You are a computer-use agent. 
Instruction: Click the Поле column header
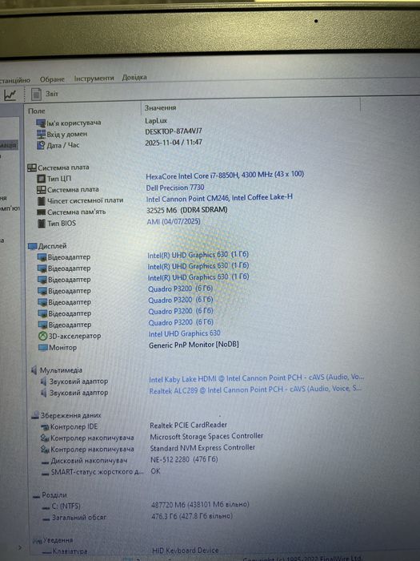[x=37, y=111]
